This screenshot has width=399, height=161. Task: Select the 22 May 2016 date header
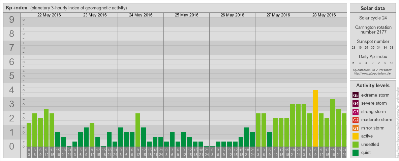tap(49, 15)
